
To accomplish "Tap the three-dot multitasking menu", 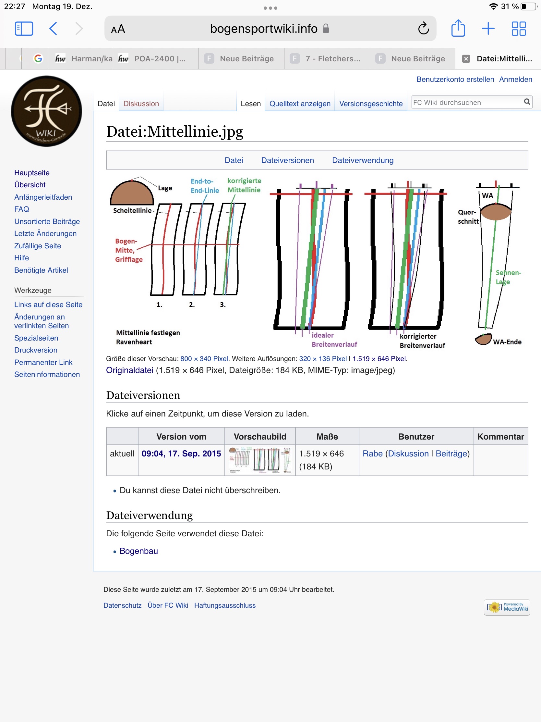I will pos(270,8).
